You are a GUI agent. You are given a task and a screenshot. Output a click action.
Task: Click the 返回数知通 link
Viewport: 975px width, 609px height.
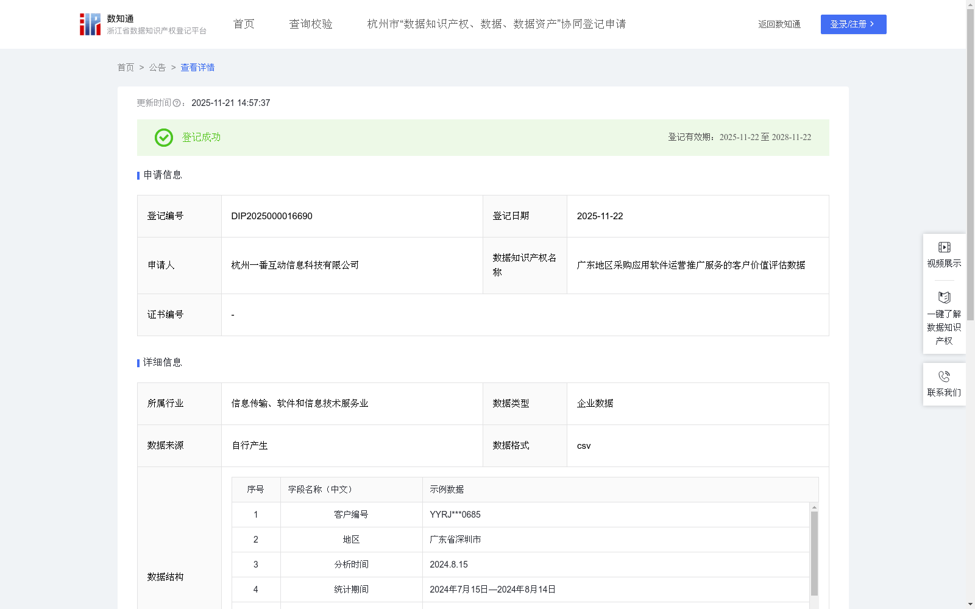pyautogui.click(x=779, y=24)
